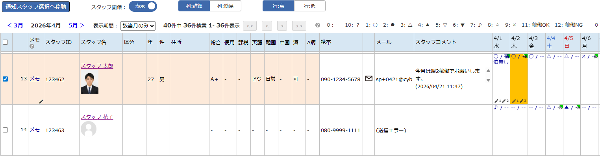Click phone number 080-9999-1111
The height and width of the screenshot is (156, 600).
tap(341, 130)
